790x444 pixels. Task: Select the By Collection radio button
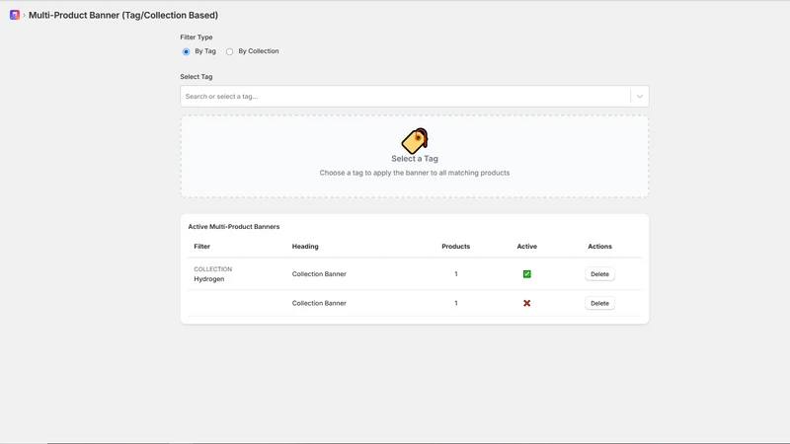(x=229, y=51)
